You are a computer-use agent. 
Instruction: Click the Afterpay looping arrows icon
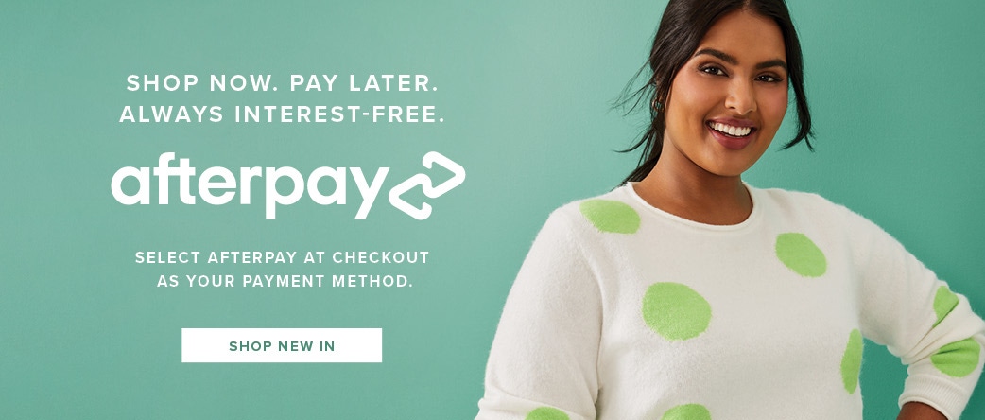[426, 185]
